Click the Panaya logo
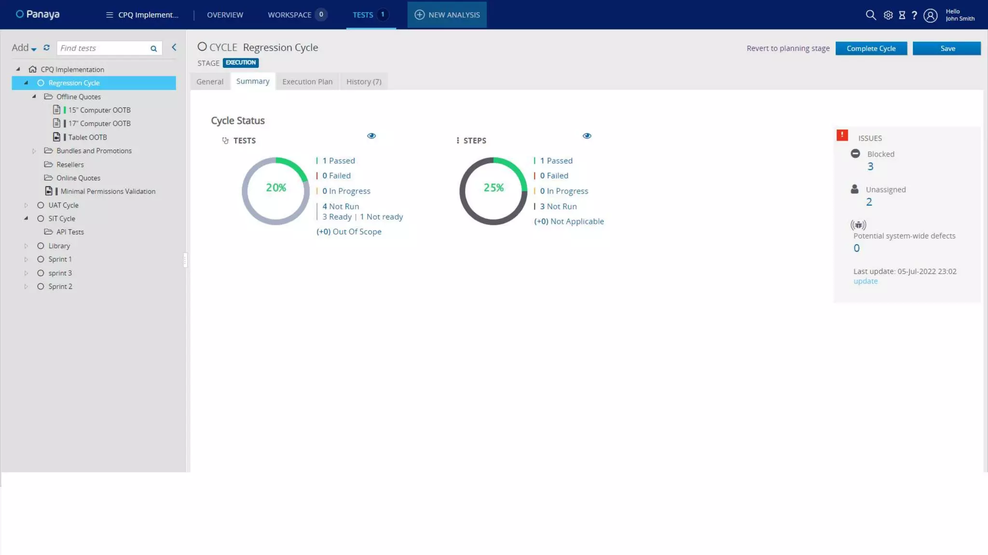 click(38, 14)
